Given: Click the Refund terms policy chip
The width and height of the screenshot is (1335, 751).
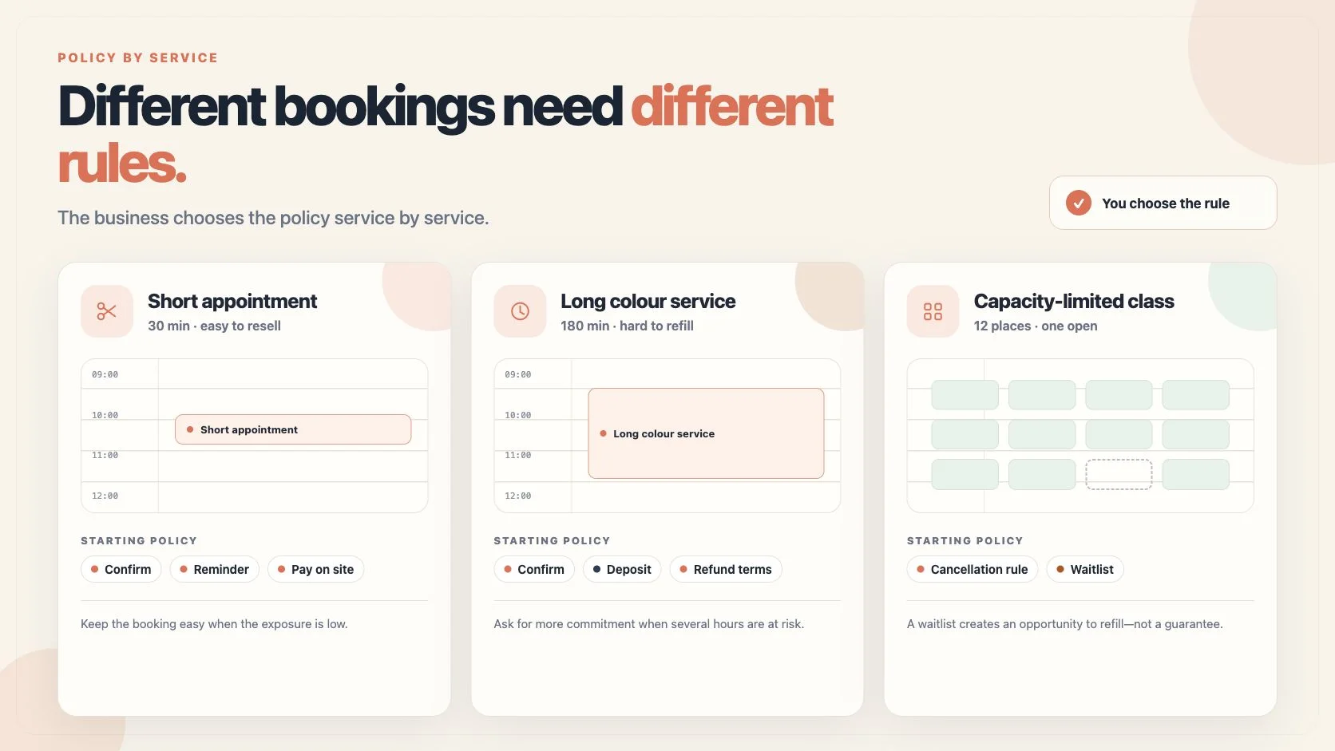Looking at the screenshot, I should [726, 569].
